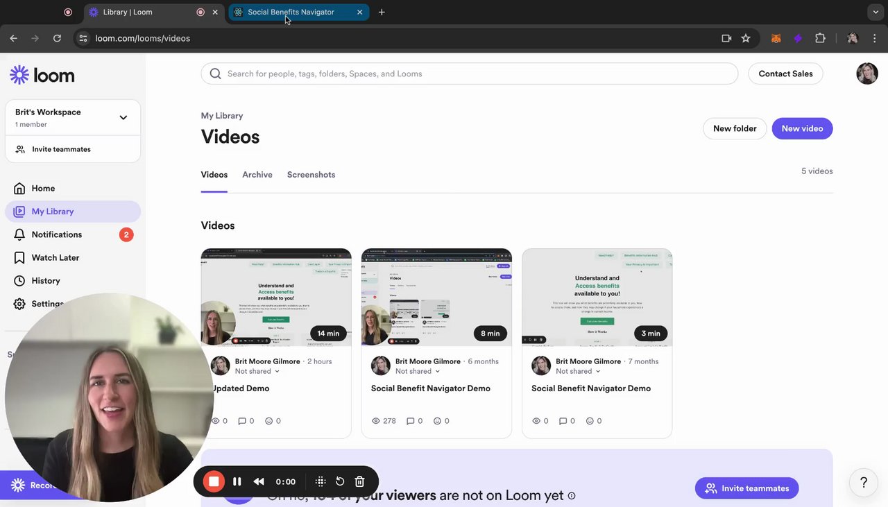Close the Social Benefits Navigator tab

pos(359,12)
